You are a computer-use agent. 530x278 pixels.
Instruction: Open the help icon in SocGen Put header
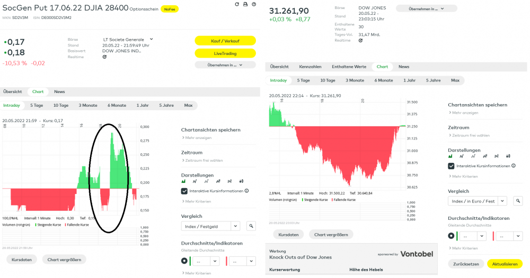pyautogui.click(x=254, y=4)
